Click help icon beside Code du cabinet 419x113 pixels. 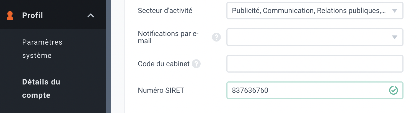click(x=196, y=64)
